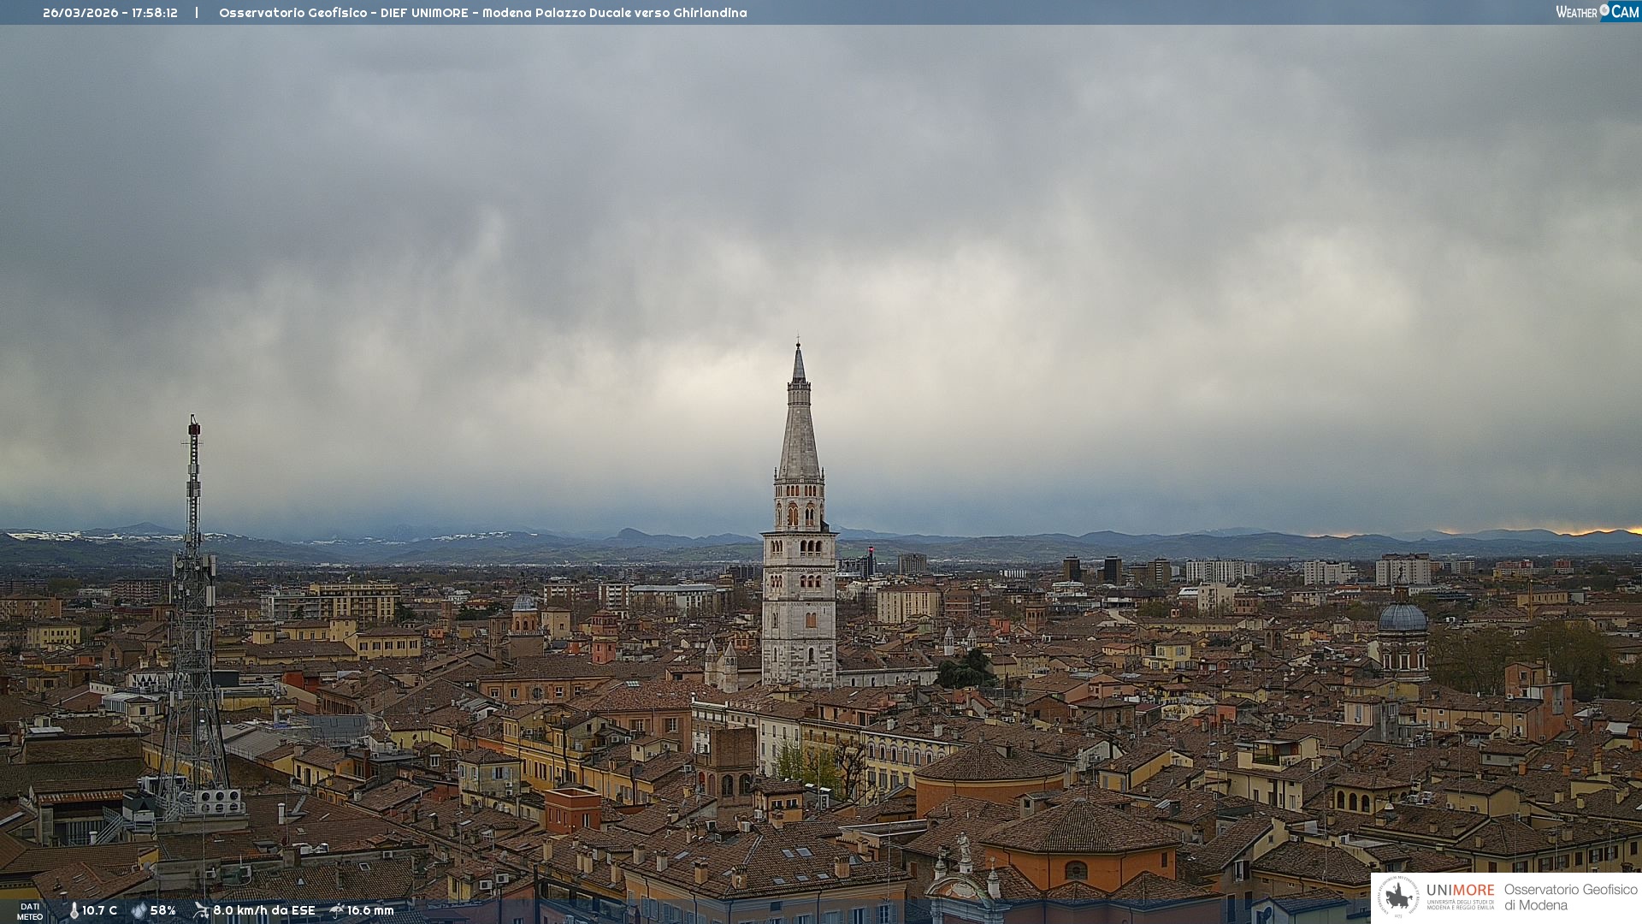1642x924 pixels.
Task: Click the 16.6 mm rainfall value
Action: pos(370,911)
